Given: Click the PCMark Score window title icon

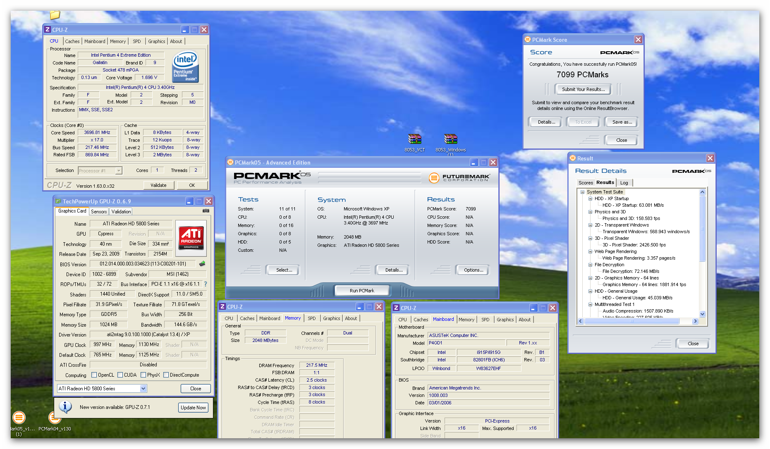Looking at the screenshot, I should tap(528, 40).
